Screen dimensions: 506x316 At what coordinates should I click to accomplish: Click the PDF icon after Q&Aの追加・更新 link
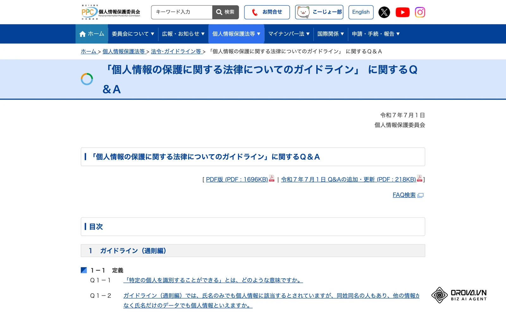click(420, 178)
